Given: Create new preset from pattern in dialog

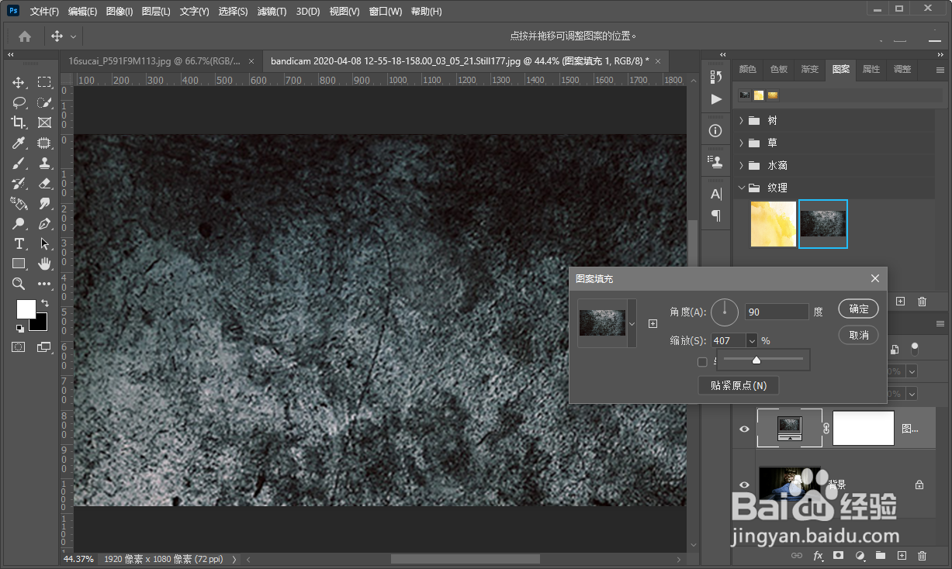Looking at the screenshot, I should [653, 324].
